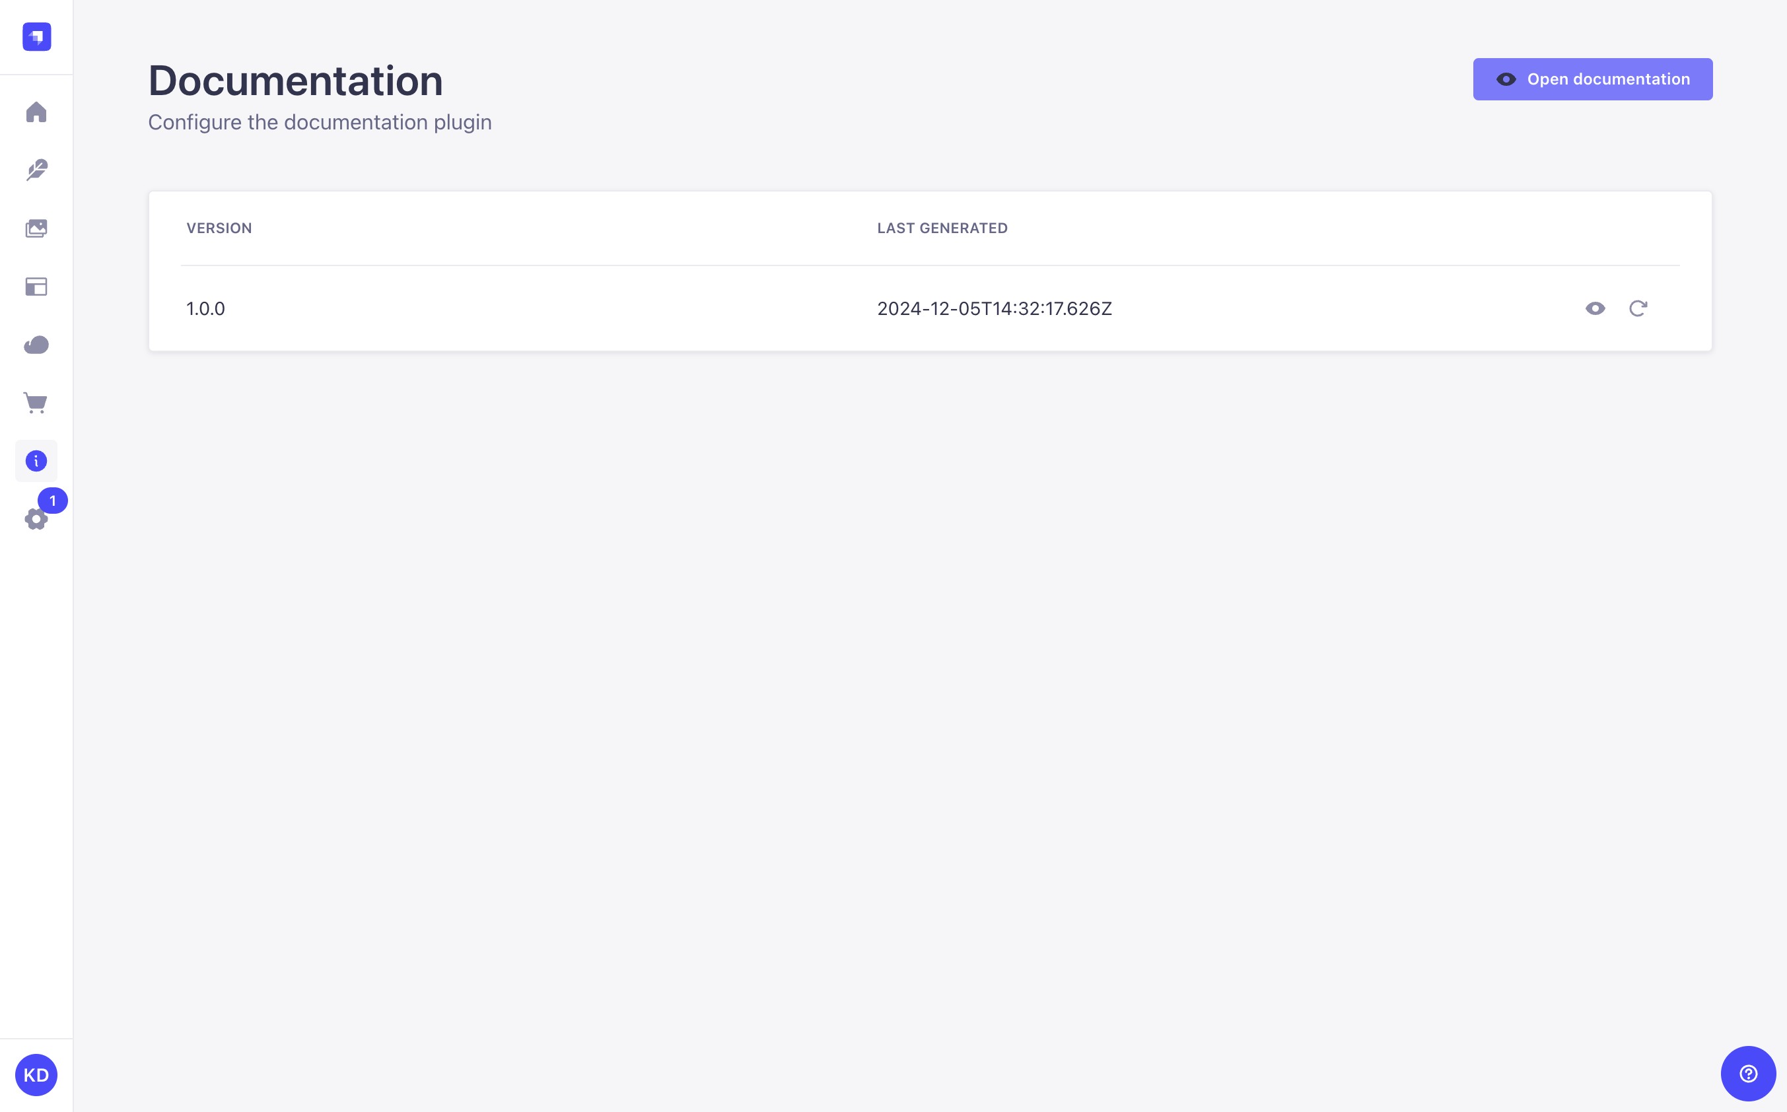Select the 1.0.0 version cell
Viewport: 1787px width, 1112px height.
pyautogui.click(x=206, y=309)
